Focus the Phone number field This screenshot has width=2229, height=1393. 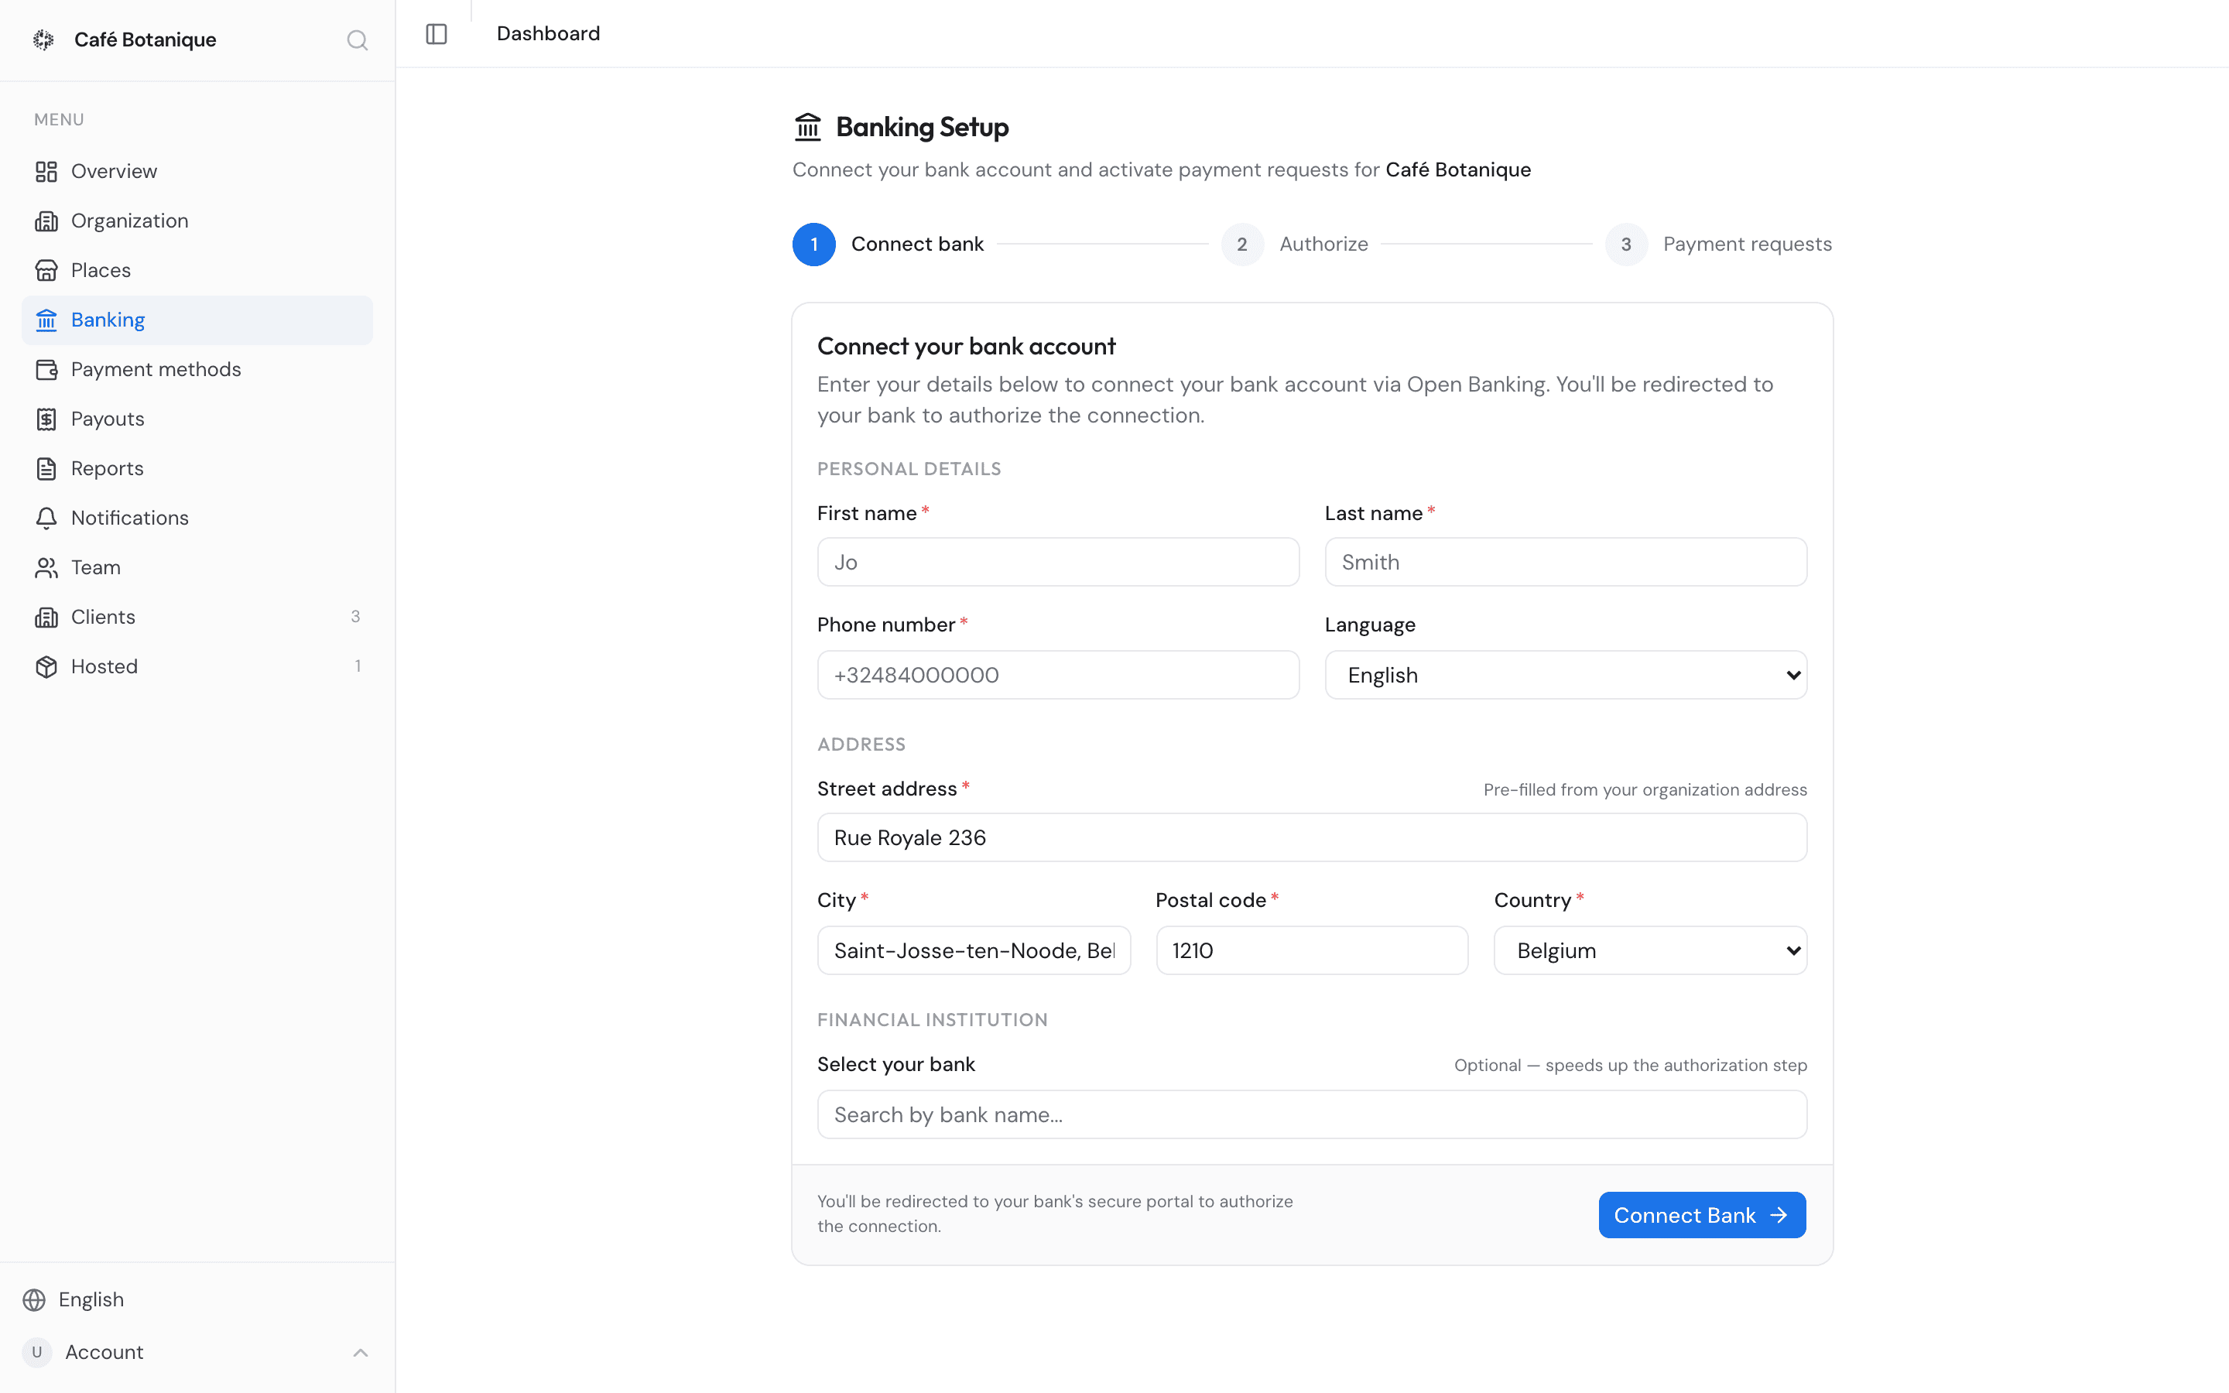pos(1058,676)
